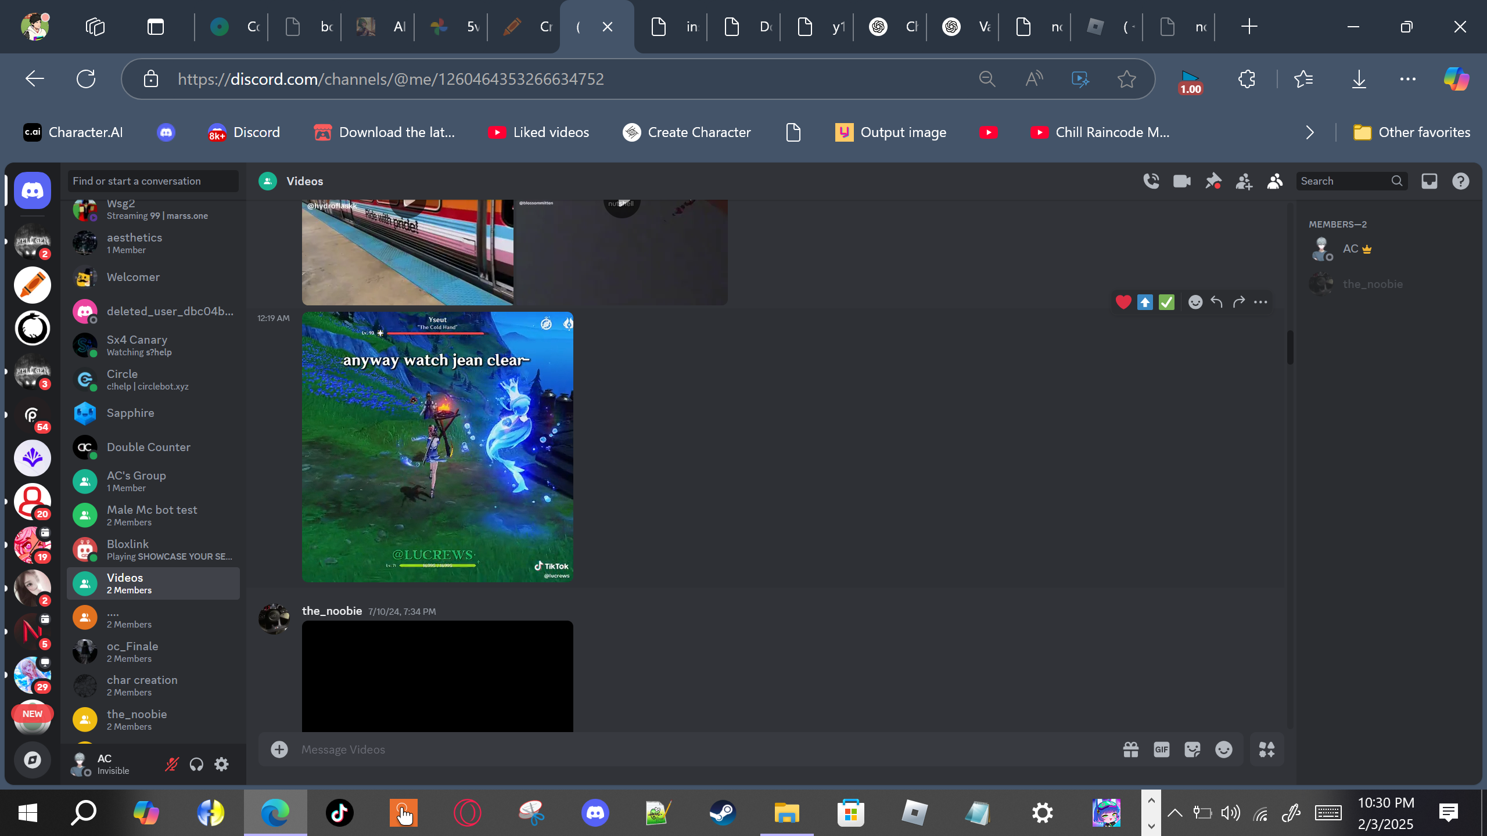The width and height of the screenshot is (1487, 836).
Task: Open Discord help
Action: [1460, 181]
